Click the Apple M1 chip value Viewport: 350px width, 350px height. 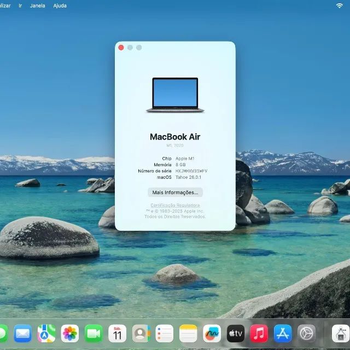click(x=185, y=159)
